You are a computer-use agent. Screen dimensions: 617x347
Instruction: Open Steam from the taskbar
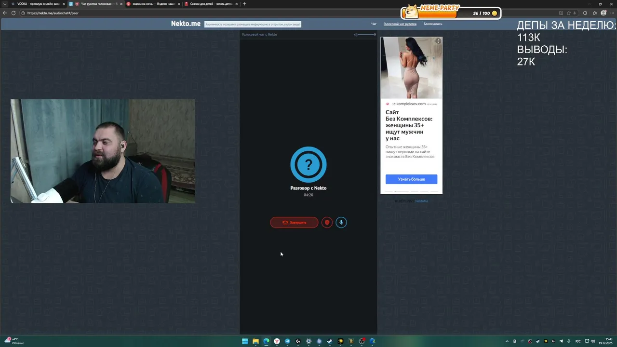pos(330,341)
